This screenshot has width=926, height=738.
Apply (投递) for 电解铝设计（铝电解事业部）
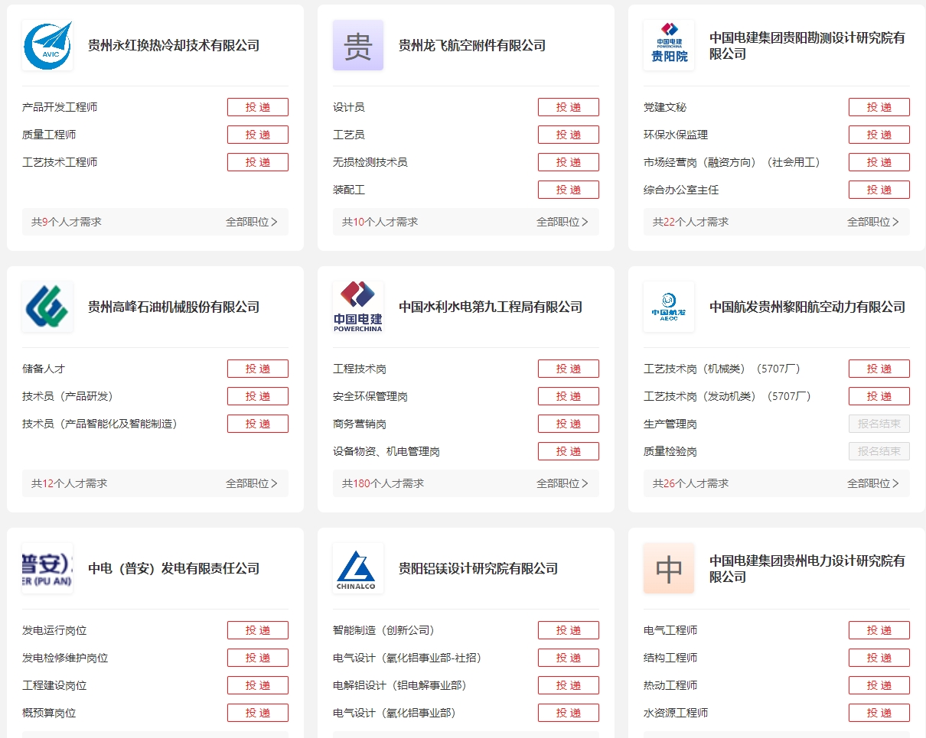(x=569, y=685)
